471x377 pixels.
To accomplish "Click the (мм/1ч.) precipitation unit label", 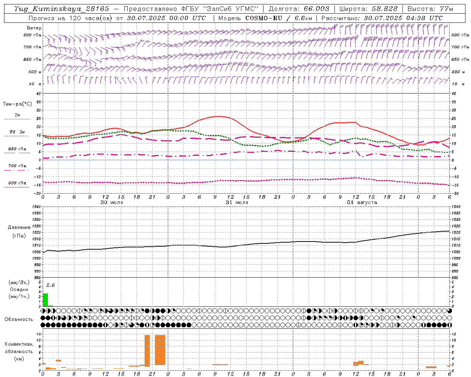I will point(19,296).
